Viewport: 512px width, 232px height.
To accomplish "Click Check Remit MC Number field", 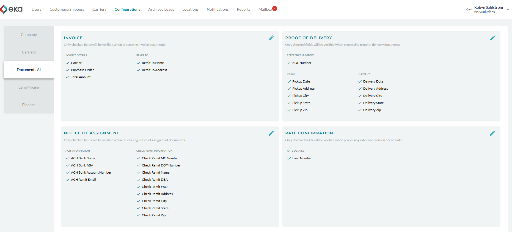I will tap(158, 158).
